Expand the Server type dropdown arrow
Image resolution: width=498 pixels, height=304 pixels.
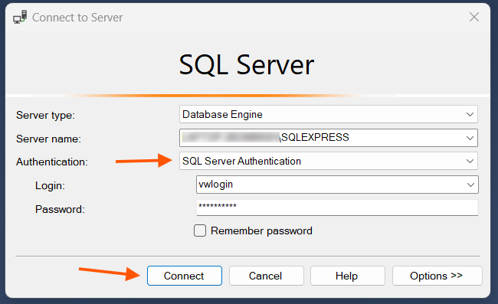pos(470,114)
